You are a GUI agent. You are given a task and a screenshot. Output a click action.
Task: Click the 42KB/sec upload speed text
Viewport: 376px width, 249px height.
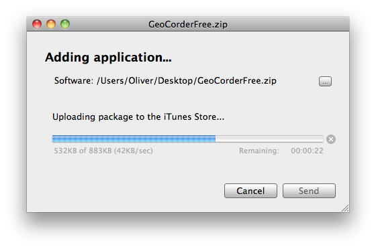[x=134, y=151]
